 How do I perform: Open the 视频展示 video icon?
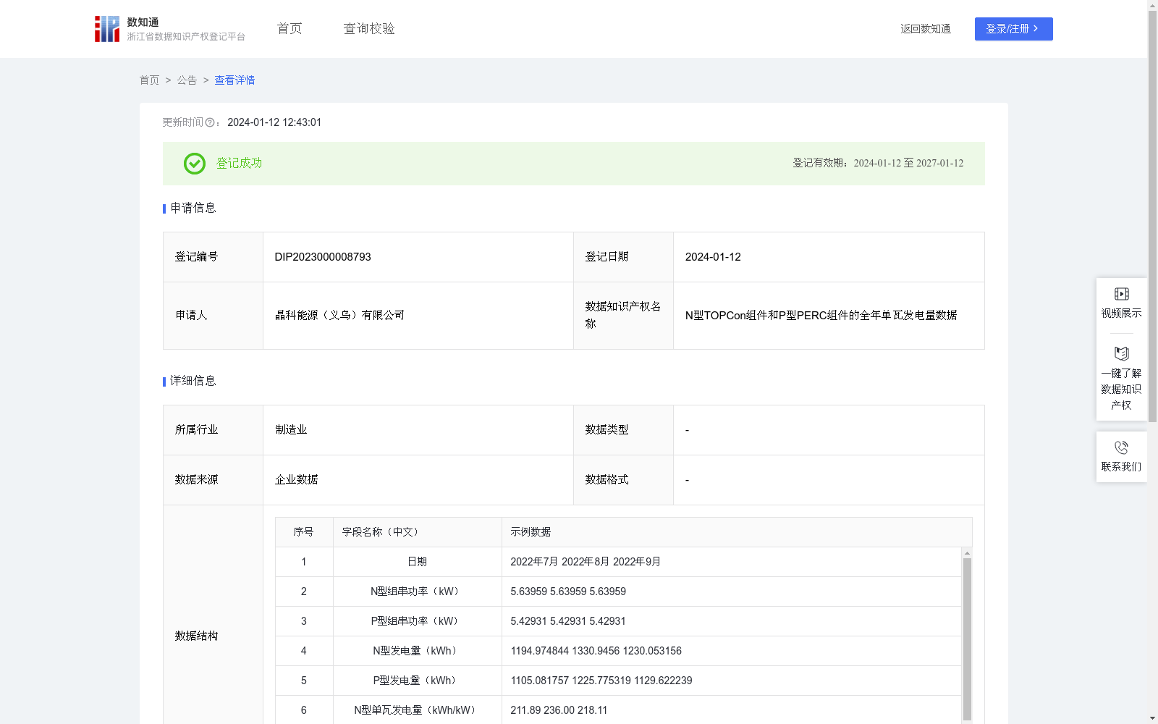(x=1121, y=294)
